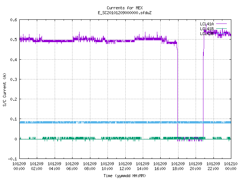Image resolution: width=238 pixels, height=179 pixels.
Task: Click the LCL42B legend label
Action: pos(207,34)
